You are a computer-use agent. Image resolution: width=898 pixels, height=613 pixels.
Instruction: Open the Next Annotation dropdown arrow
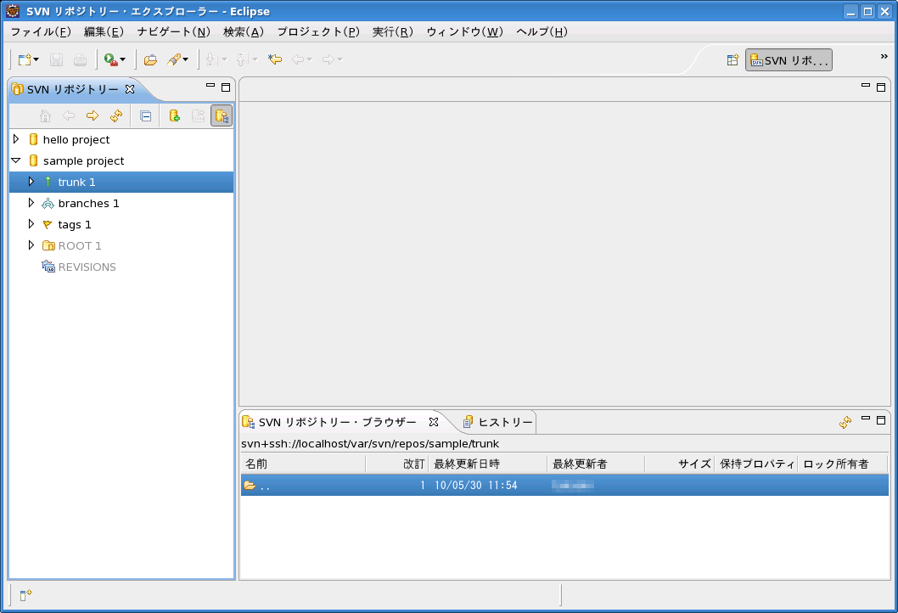(x=224, y=59)
